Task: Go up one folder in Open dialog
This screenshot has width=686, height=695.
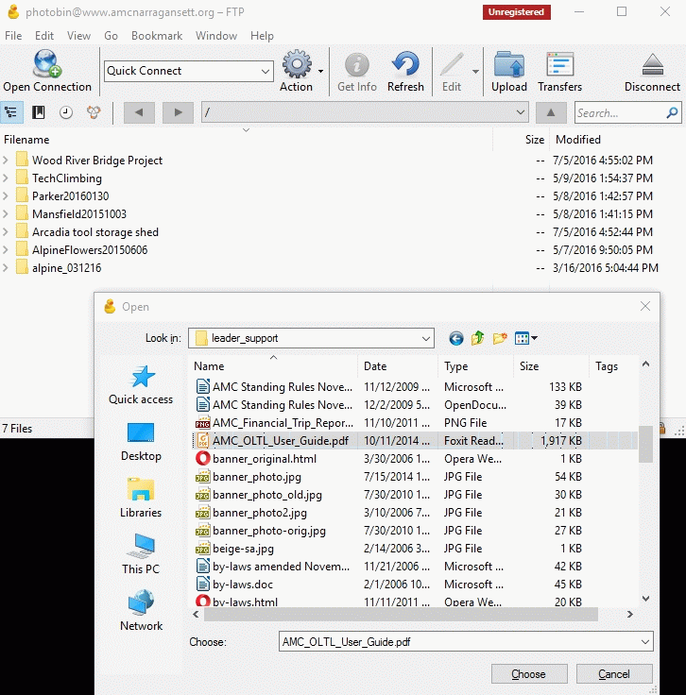Action: 478,338
